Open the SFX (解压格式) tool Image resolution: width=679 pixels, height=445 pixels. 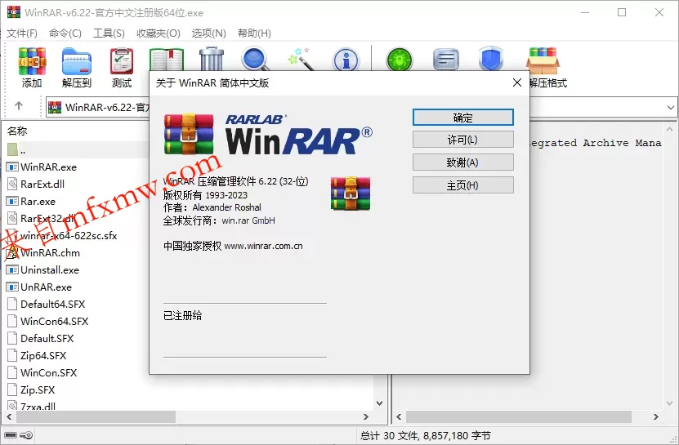pos(543,67)
